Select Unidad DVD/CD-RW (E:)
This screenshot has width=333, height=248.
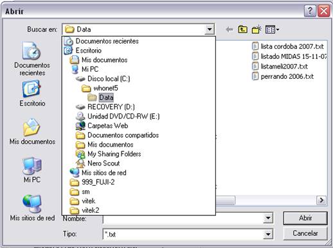pos(118,116)
